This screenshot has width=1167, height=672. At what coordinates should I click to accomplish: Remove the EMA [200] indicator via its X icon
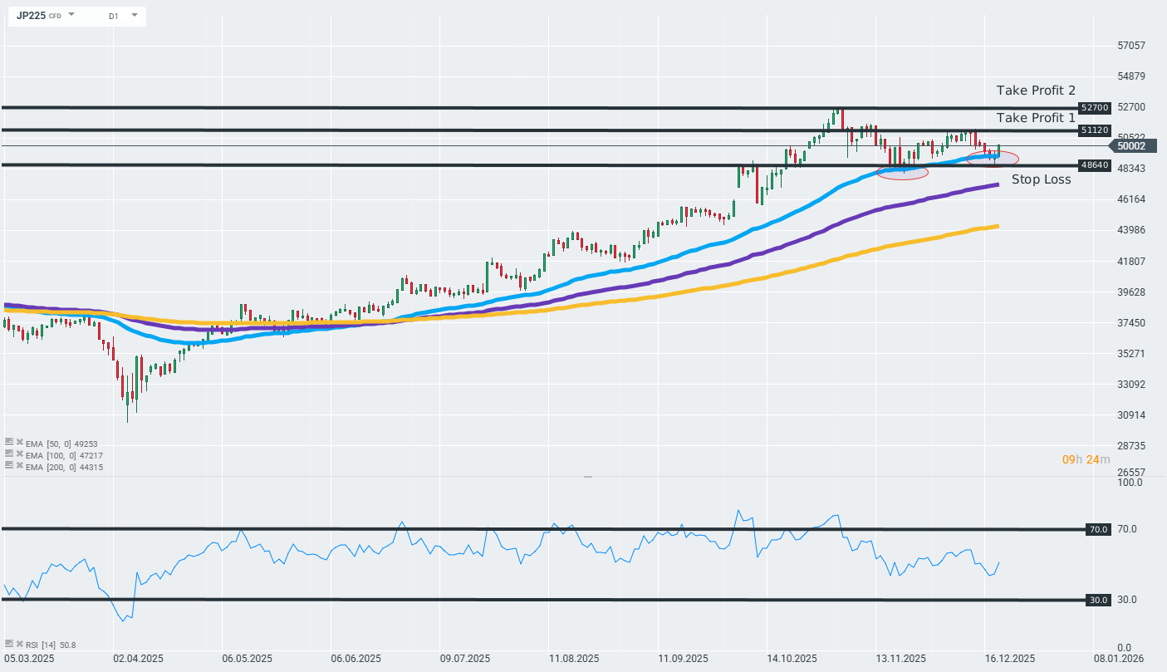18,467
